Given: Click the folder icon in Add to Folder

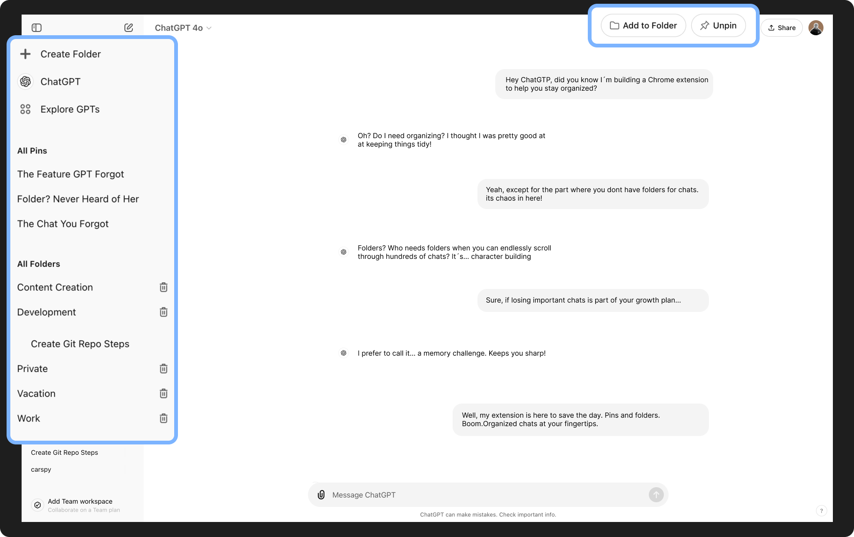Looking at the screenshot, I should 614,26.
